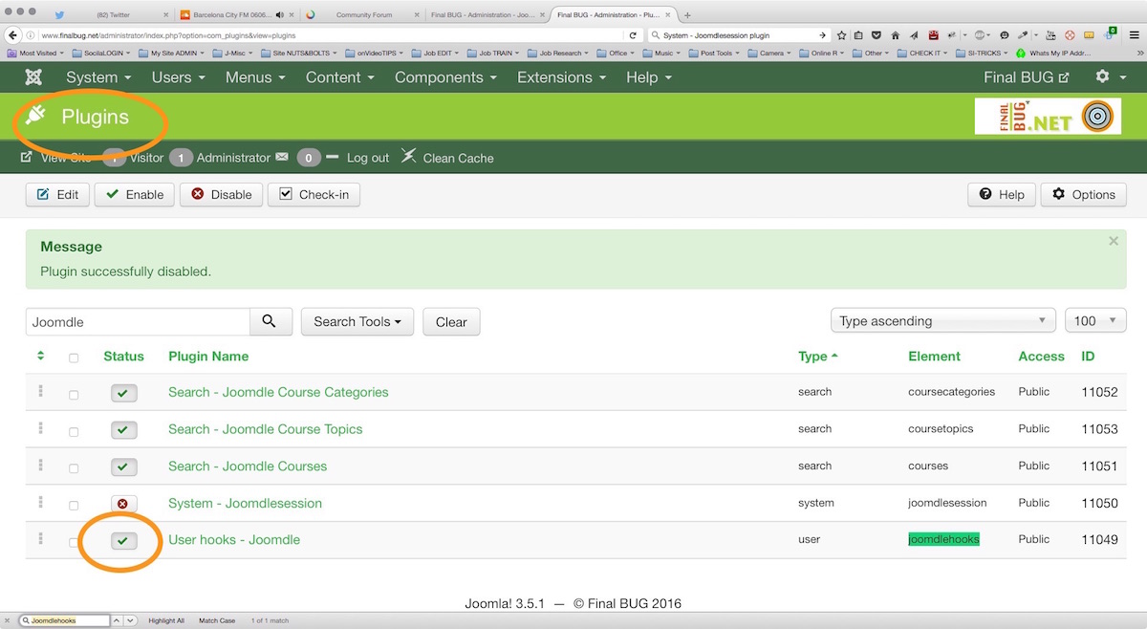Disable the User hooks - Joomdle plugin
Viewport: 1147px width, 629px height.
(x=123, y=541)
